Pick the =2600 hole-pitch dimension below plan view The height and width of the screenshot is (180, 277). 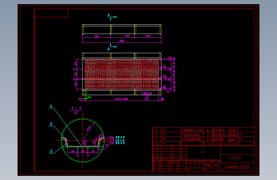(x=122, y=99)
